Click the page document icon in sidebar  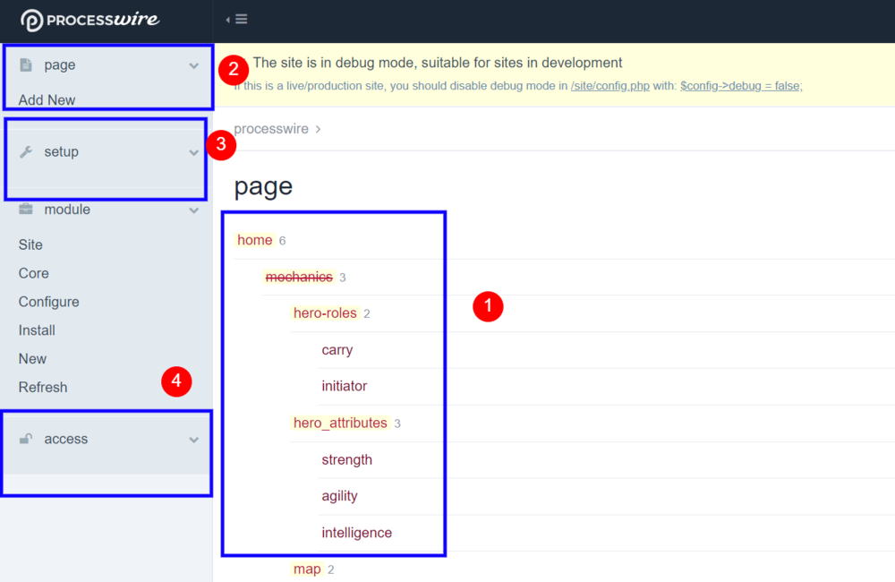tap(26, 65)
